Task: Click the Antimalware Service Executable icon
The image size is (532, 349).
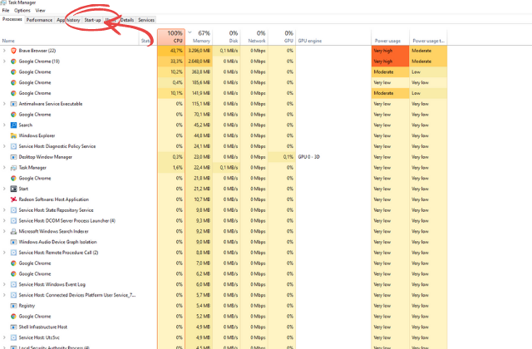Action: (x=13, y=104)
